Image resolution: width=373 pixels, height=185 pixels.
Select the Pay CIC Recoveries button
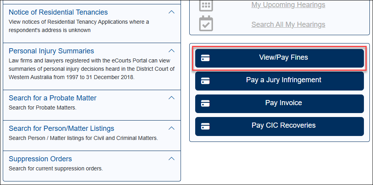click(283, 126)
